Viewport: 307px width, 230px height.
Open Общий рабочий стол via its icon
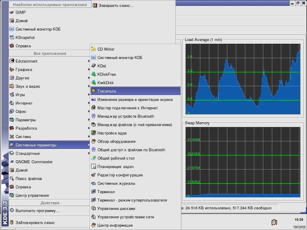[x=94, y=158]
